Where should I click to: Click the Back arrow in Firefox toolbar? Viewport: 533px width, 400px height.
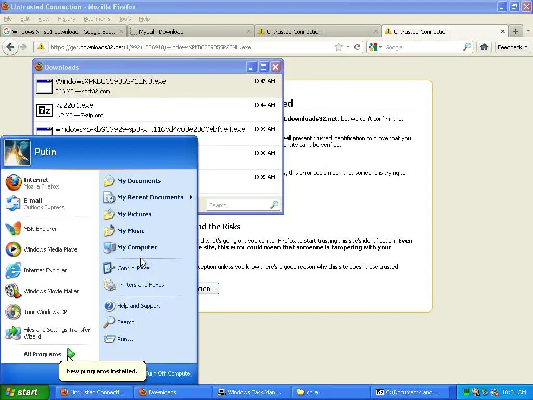pos(10,47)
